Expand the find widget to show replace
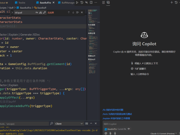 [12, 12]
